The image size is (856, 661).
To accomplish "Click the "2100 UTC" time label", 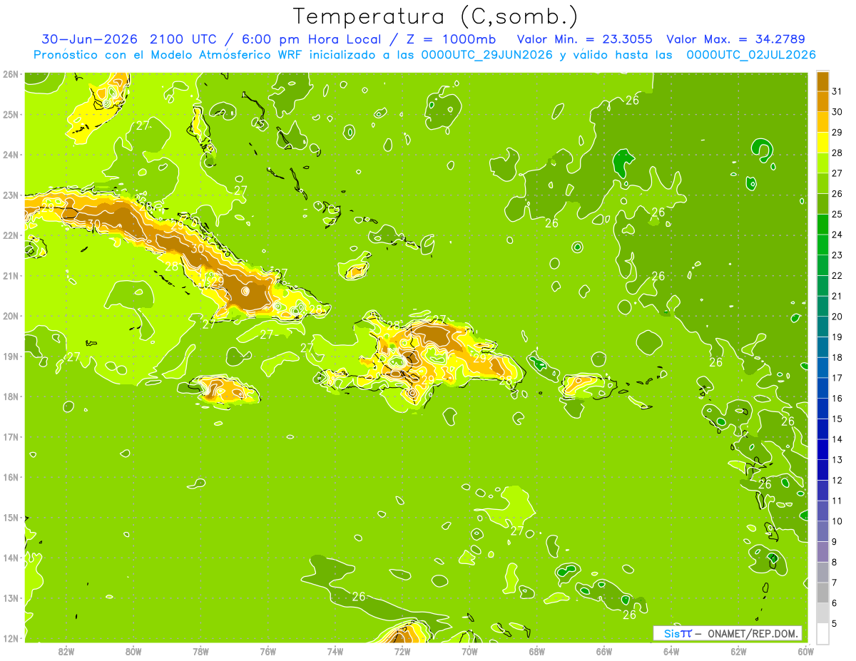I will pyautogui.click(x=183, y=39).
